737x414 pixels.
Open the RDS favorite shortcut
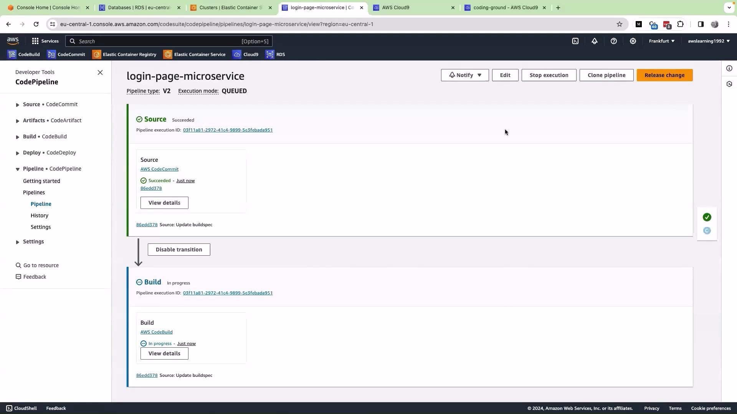pos(276,54)
